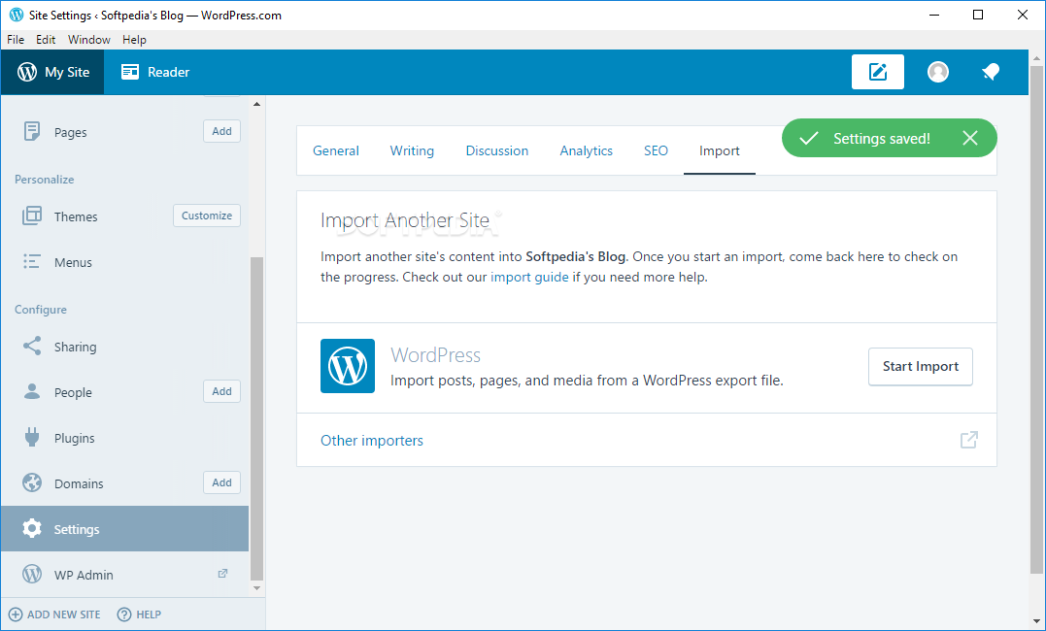Image resolution: width=1046 pixels, height=631 pixels.
Task: Click the Add button next to Pages
Action: click(221, 131)
